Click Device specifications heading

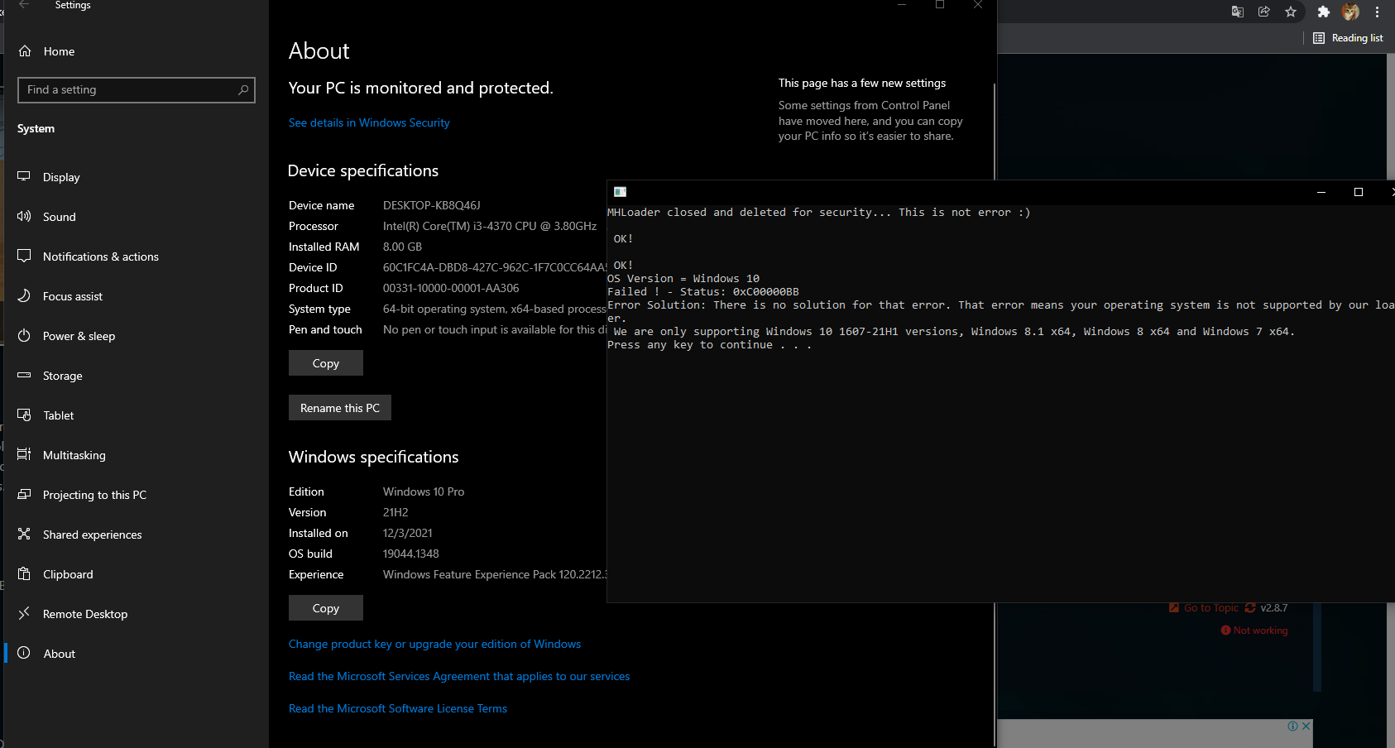(363, 170)
